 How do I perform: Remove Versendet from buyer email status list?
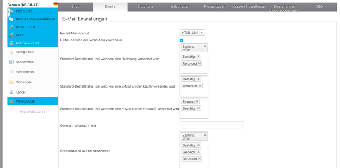pyautogui.click(x=200, y=86)
